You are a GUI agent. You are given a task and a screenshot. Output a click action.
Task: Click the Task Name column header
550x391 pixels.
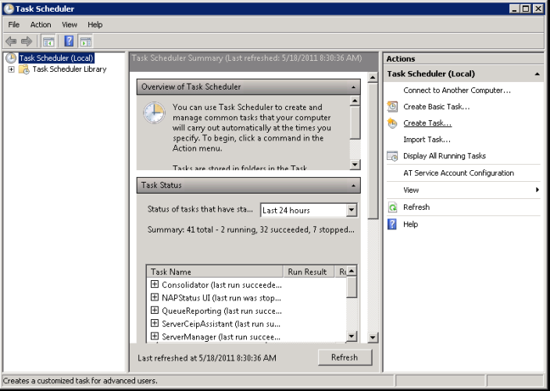(213, 272)
